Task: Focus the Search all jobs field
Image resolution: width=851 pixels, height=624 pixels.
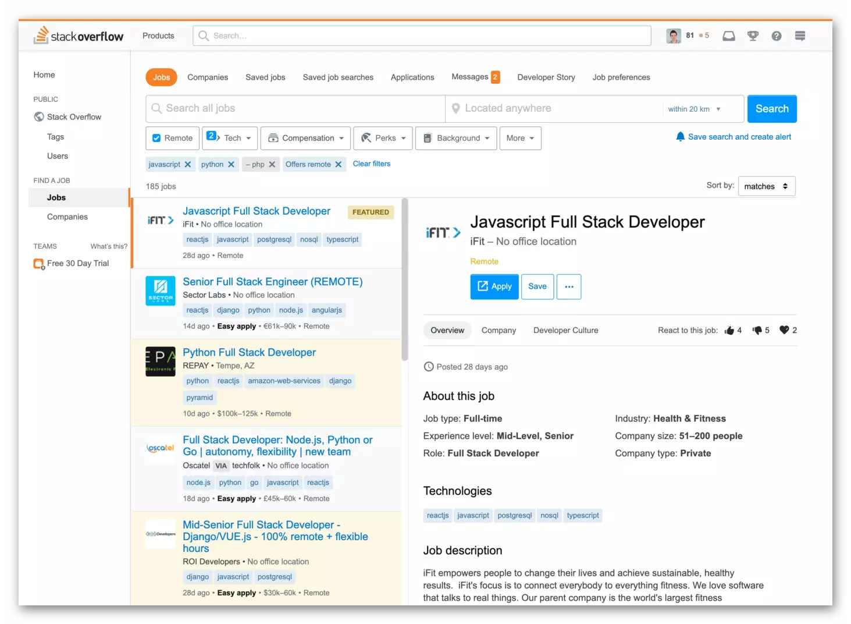Action: [x=295, y=109]
